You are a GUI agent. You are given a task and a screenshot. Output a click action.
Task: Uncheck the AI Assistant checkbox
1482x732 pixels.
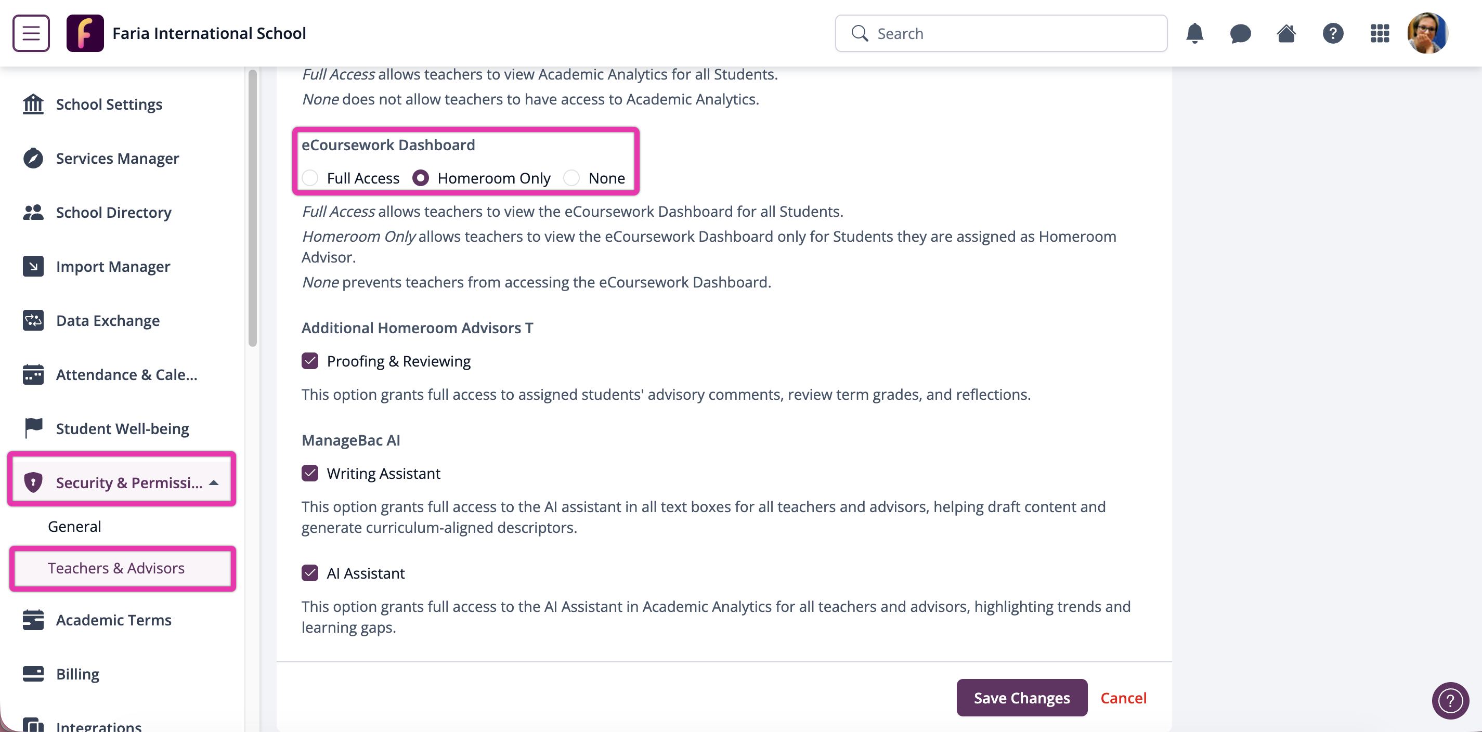tap(310, 573)
